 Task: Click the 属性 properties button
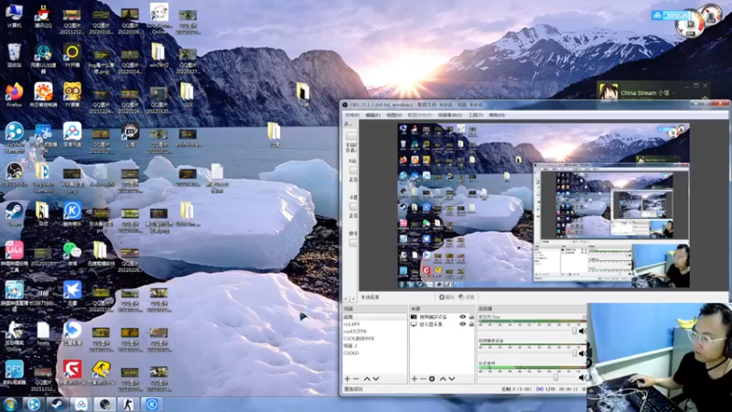[x=447, y=297]
